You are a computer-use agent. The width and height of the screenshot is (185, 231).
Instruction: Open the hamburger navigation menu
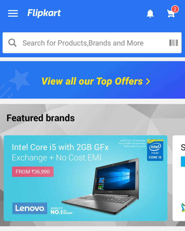click(13, 13)
